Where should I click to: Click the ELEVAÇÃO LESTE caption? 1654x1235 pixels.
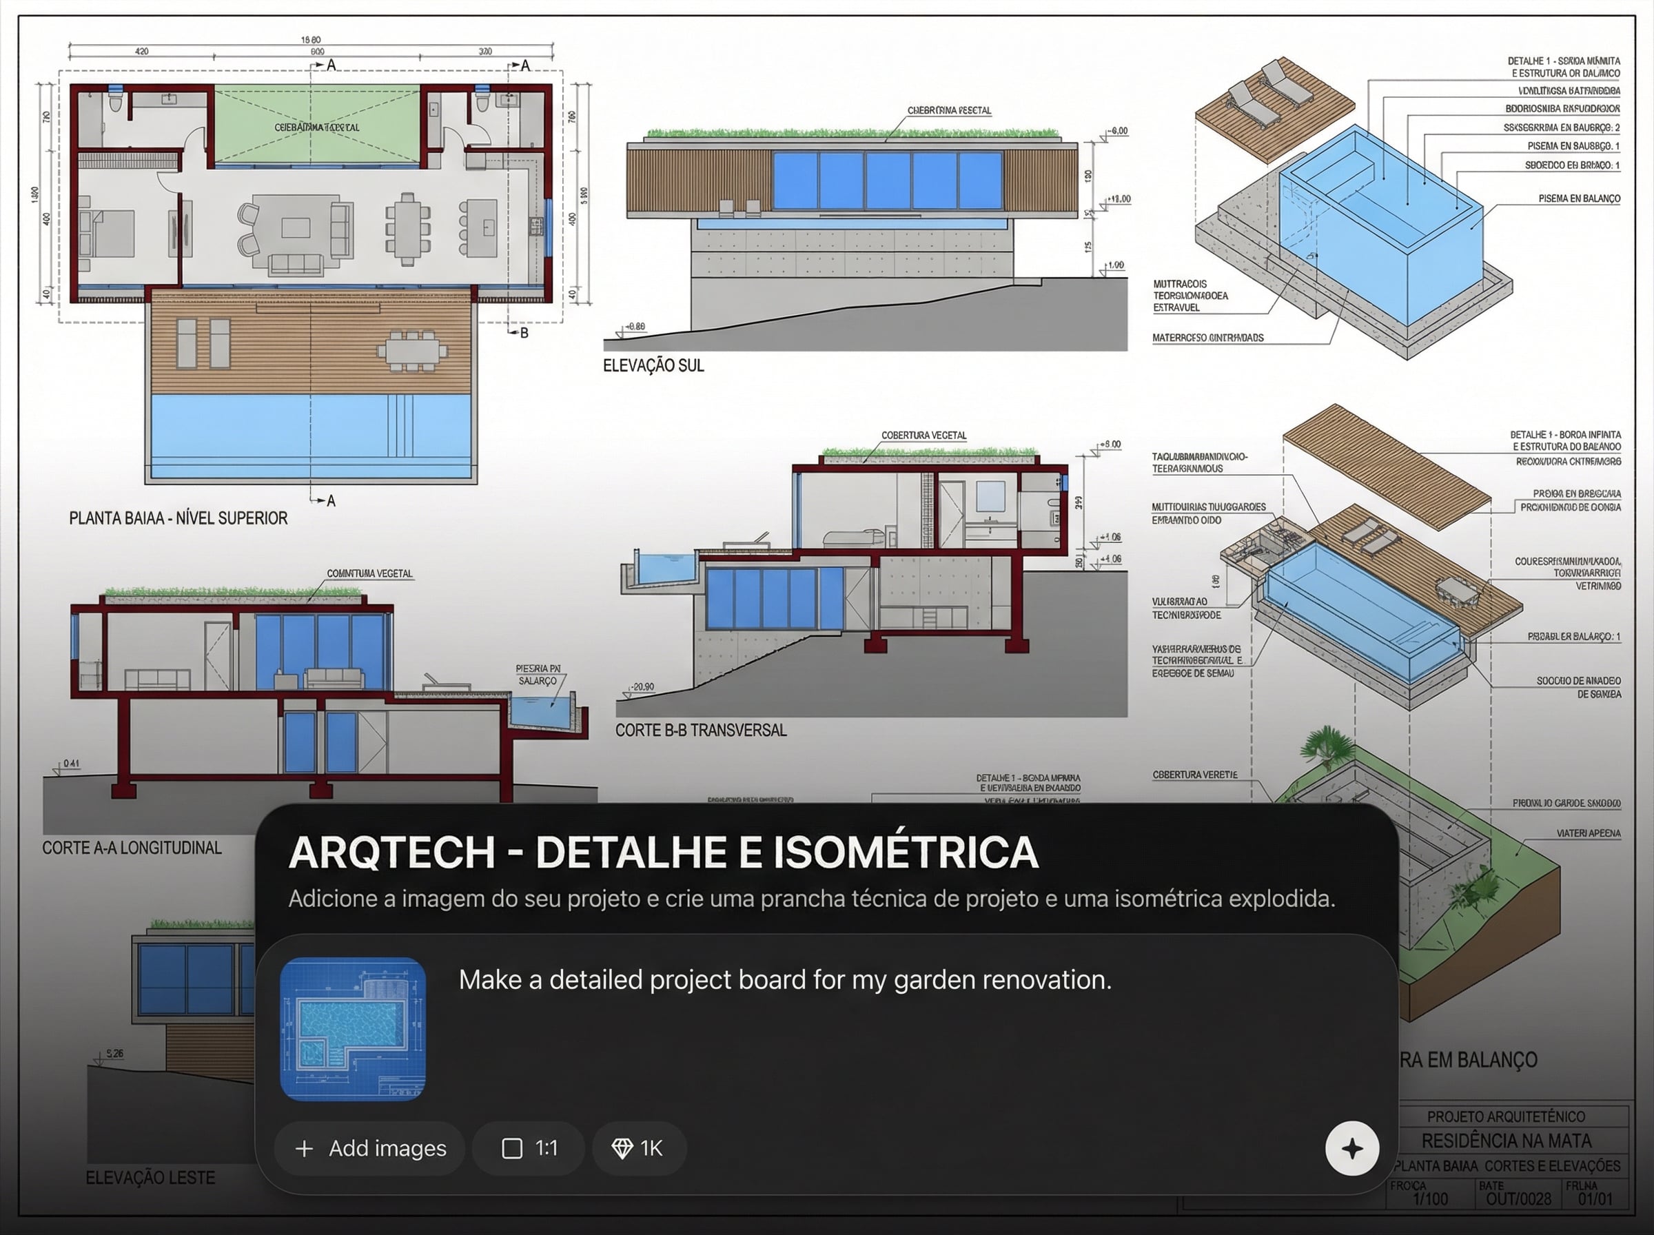pyautogui.click(x=150, y=1177)
